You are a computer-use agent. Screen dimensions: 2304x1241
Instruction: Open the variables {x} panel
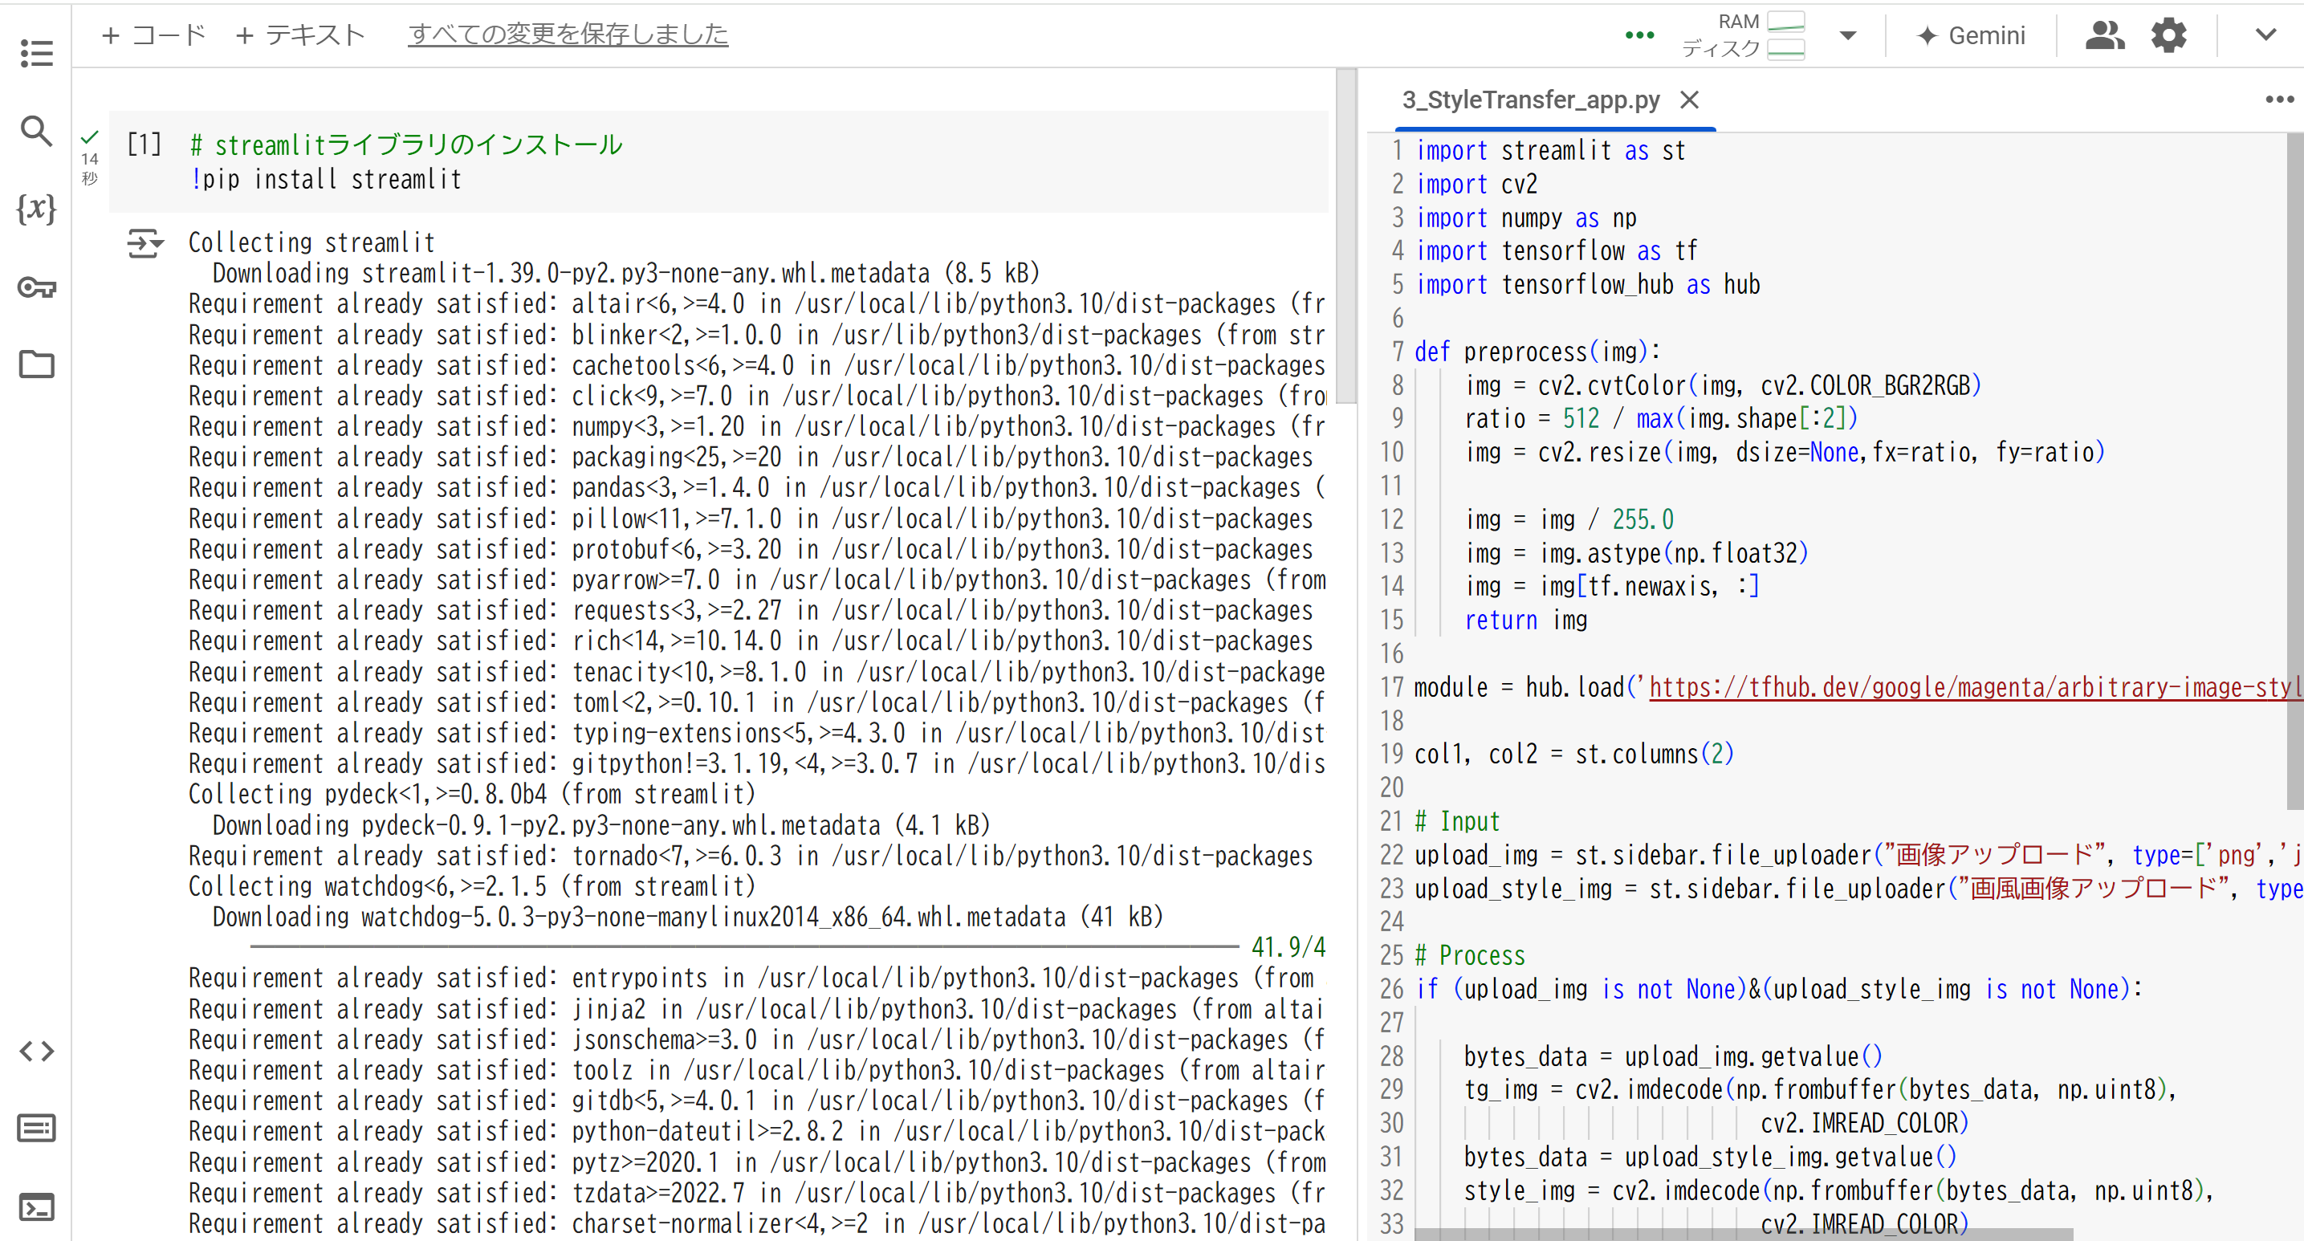click(36, 209)
